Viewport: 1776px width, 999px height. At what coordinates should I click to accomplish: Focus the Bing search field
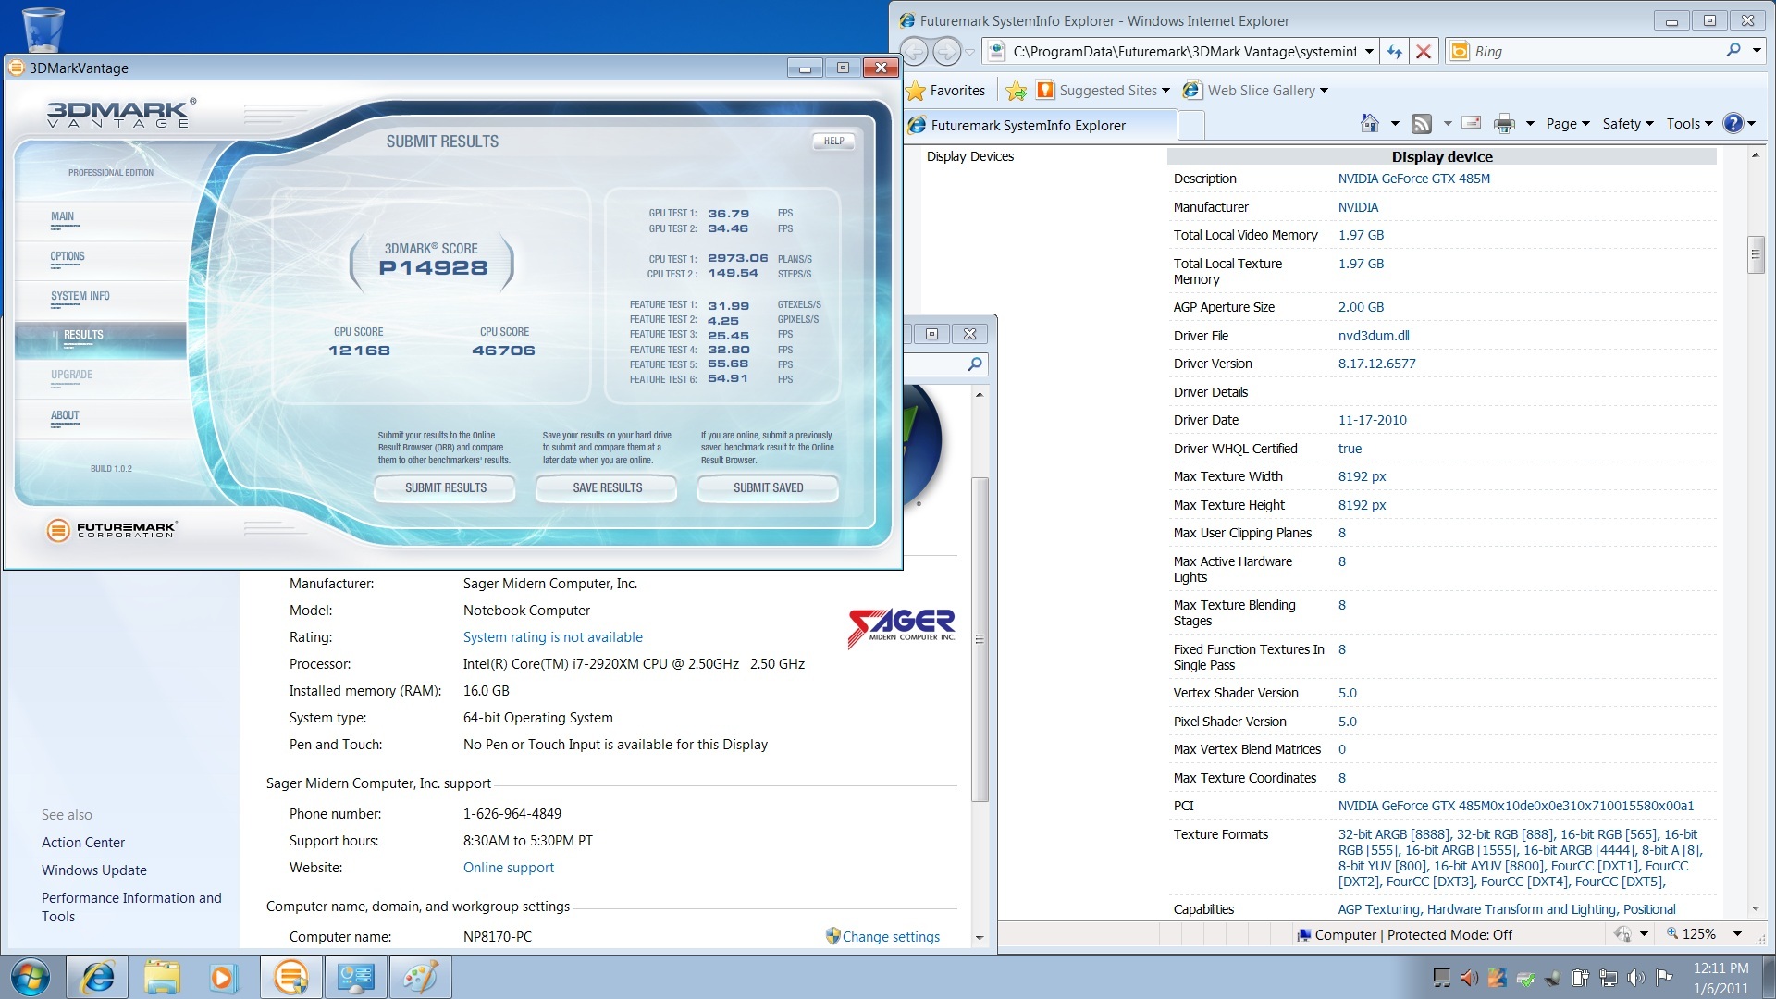pyautogui.click(x=1596, y=51)
